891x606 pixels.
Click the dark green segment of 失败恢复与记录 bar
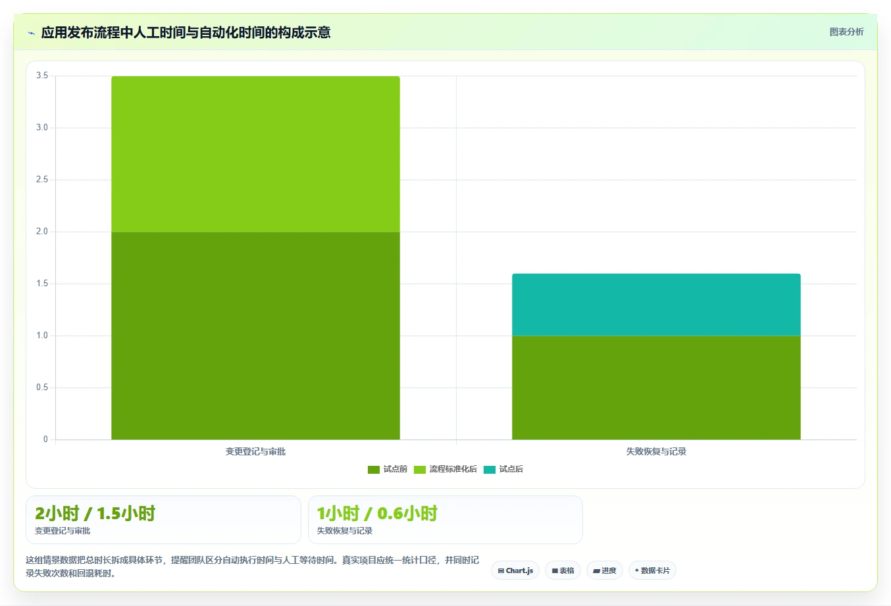656,388
